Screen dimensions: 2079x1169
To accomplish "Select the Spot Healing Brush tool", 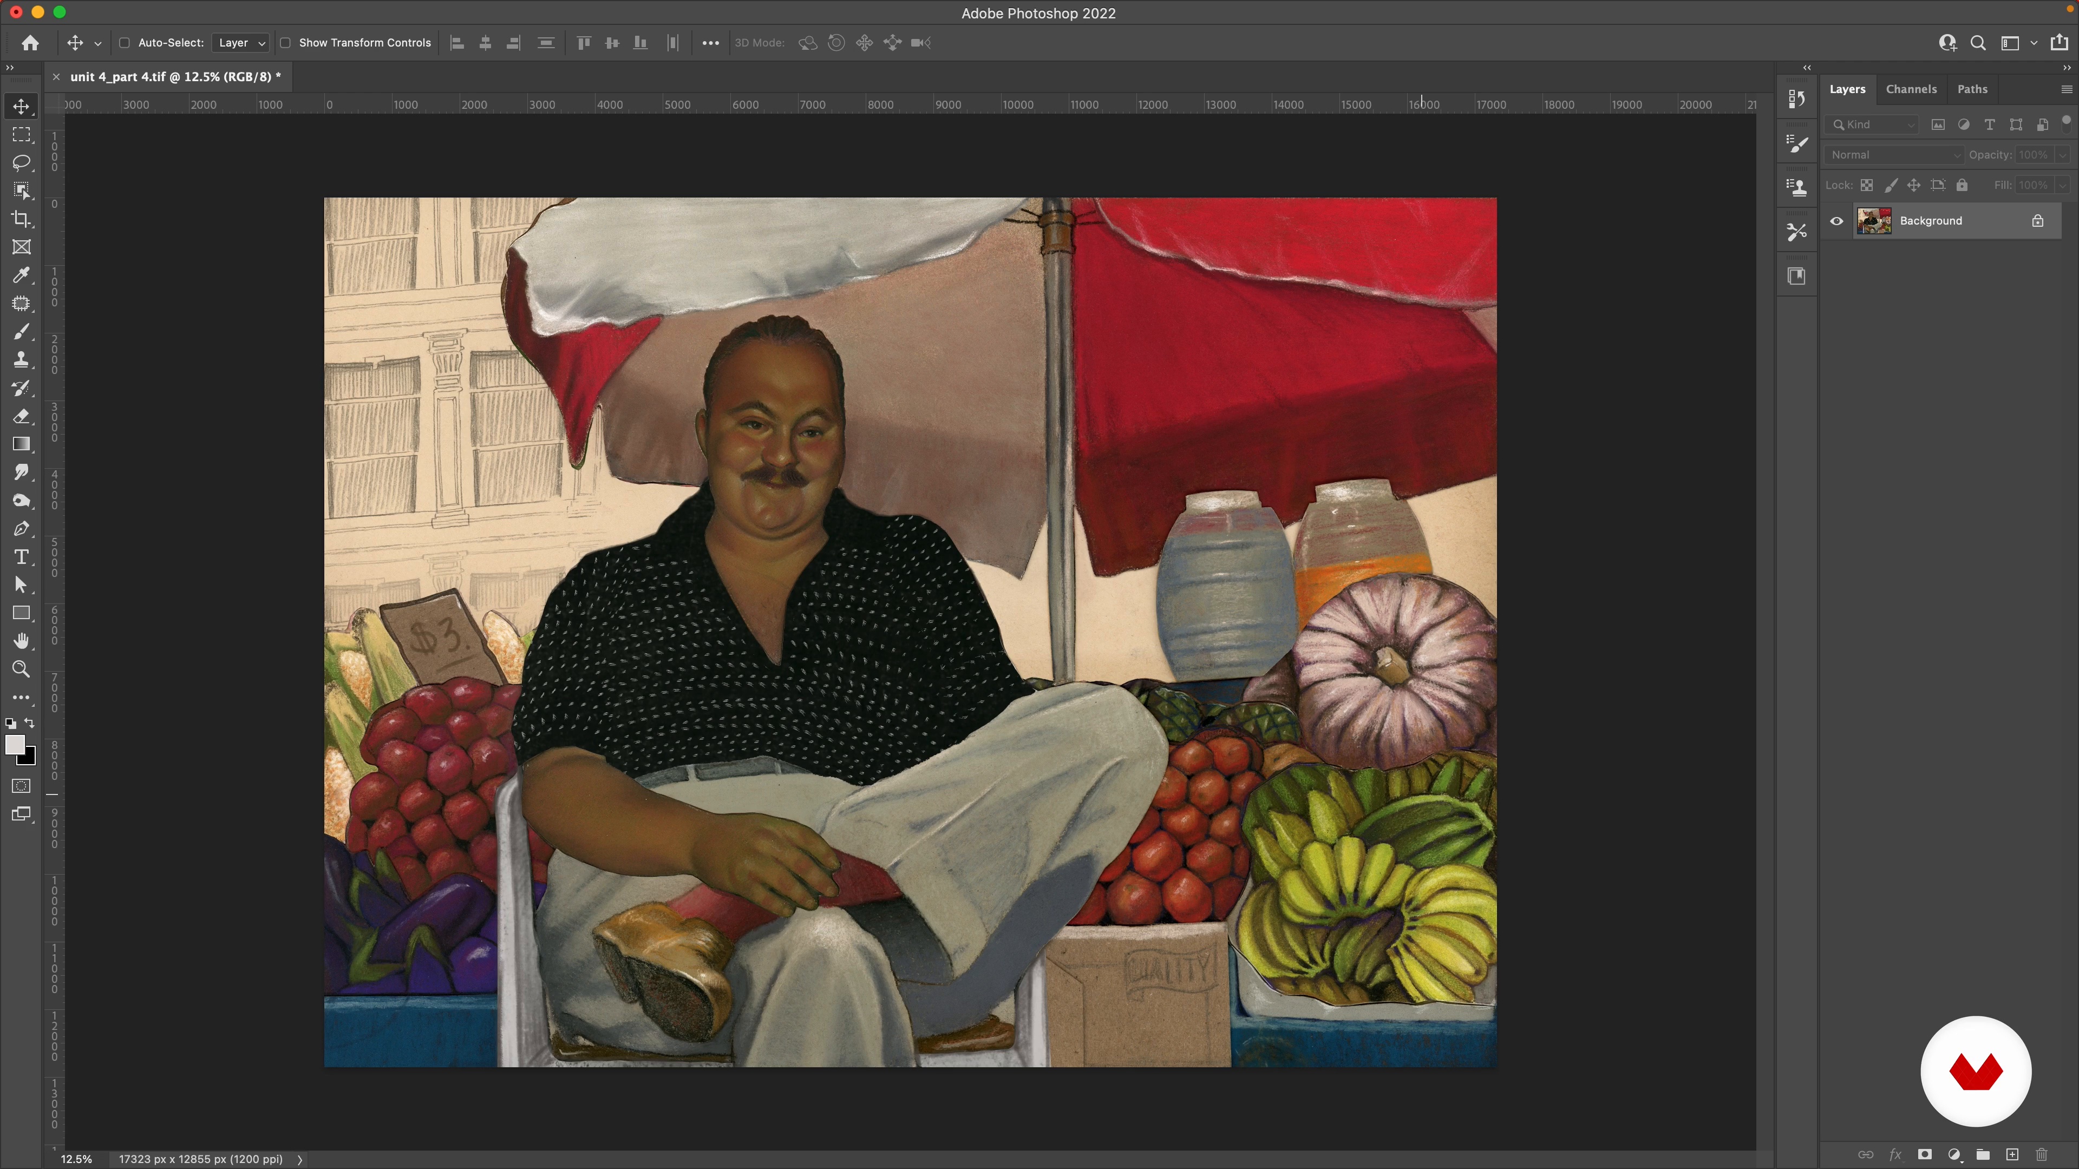I will (22, 303).
